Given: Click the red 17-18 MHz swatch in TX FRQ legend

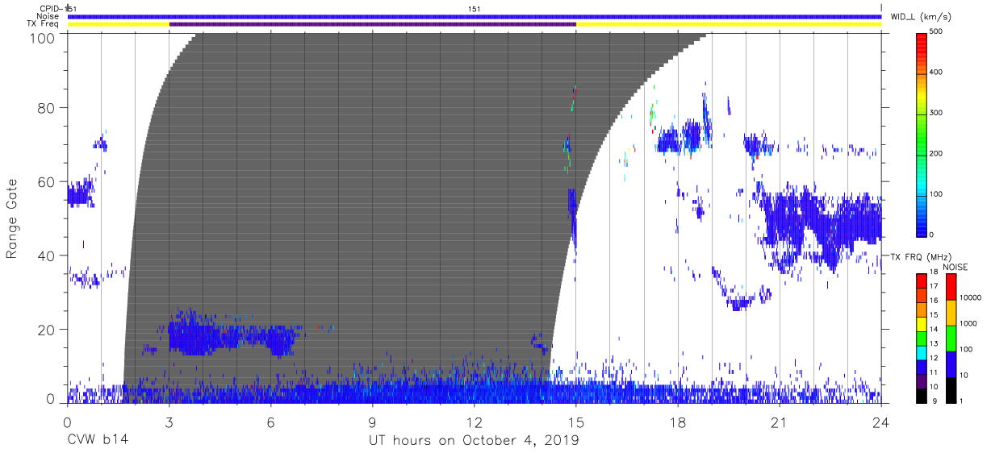Looking at the screenshot, I should point(922,280).
